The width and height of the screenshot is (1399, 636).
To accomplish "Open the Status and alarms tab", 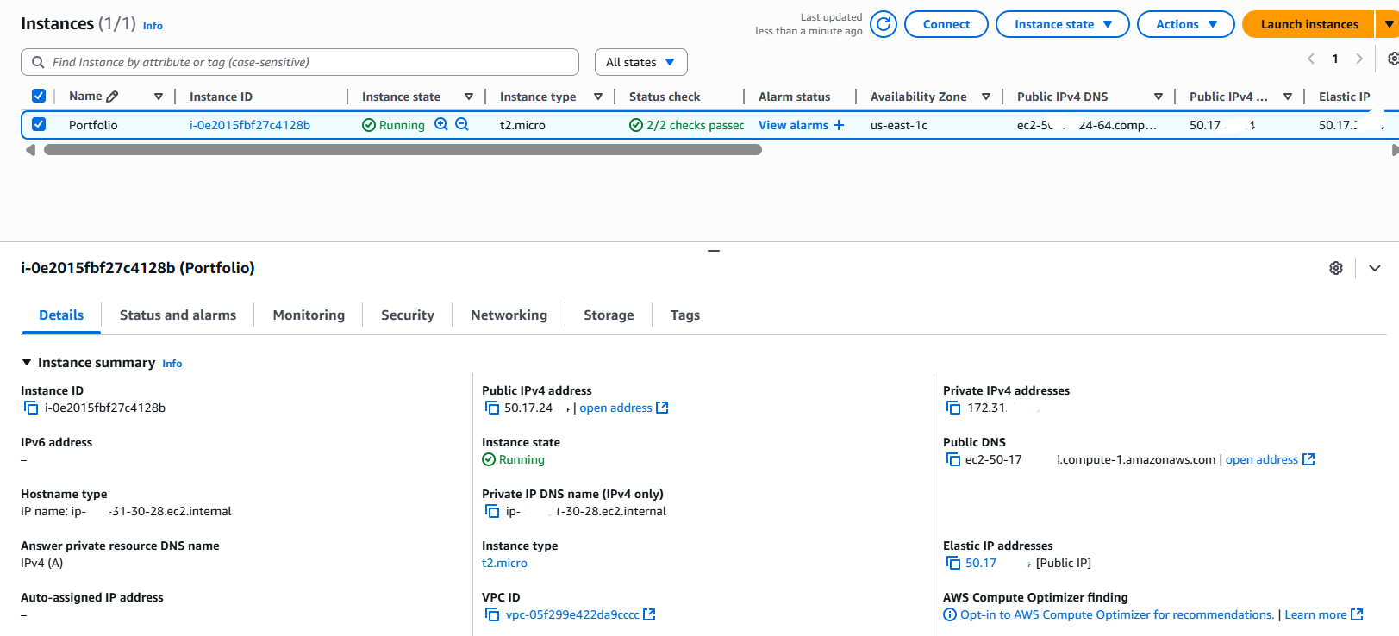I will pyautogui.click(x=178, y=315).
